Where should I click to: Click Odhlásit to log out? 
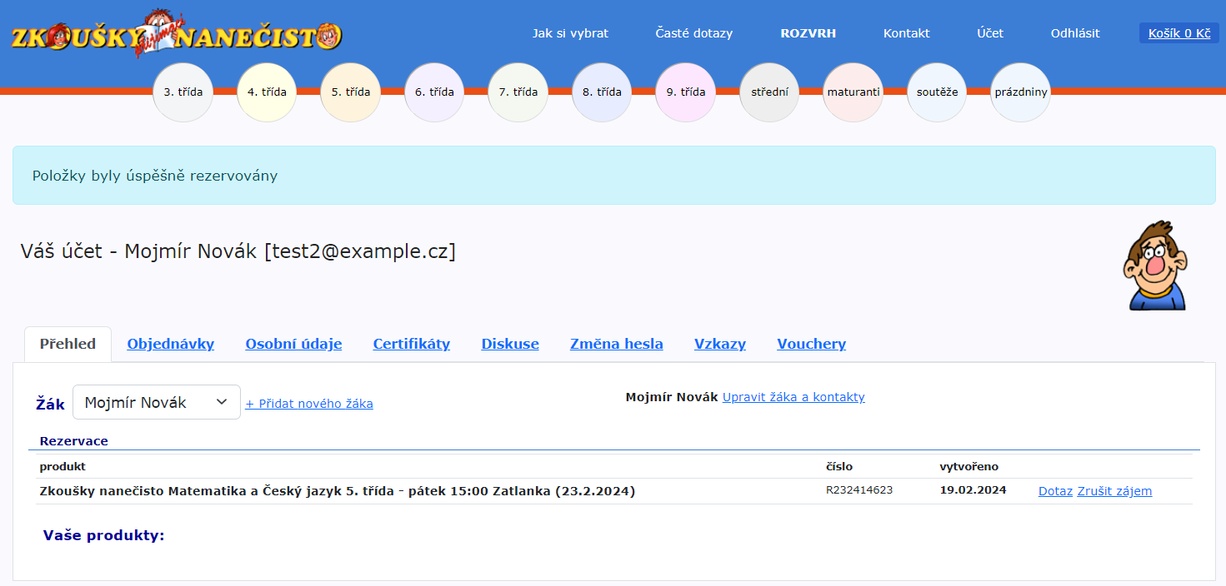click(1074, 33)
